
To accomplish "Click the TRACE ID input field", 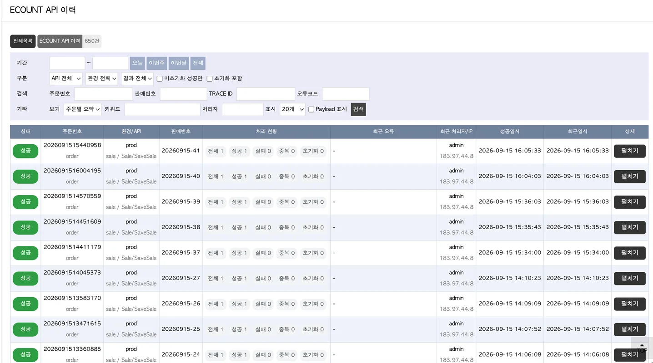I will (x=266, y=94).
